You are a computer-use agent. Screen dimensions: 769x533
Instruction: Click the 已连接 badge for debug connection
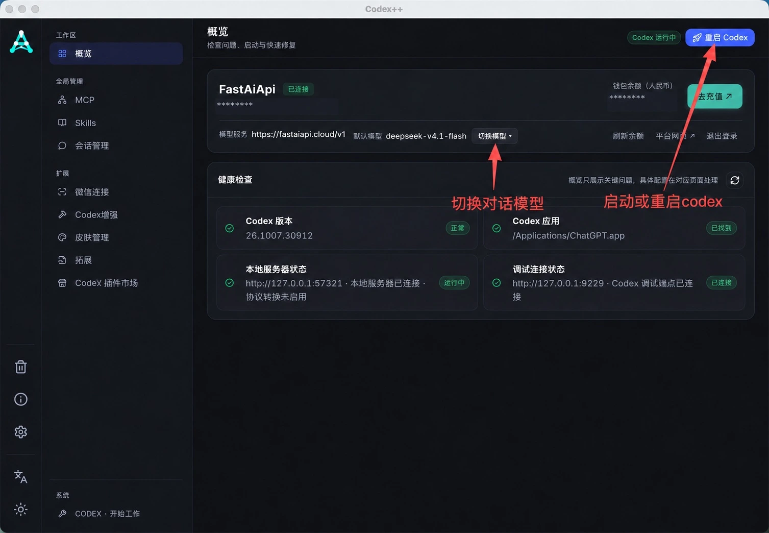pos(722,283)
